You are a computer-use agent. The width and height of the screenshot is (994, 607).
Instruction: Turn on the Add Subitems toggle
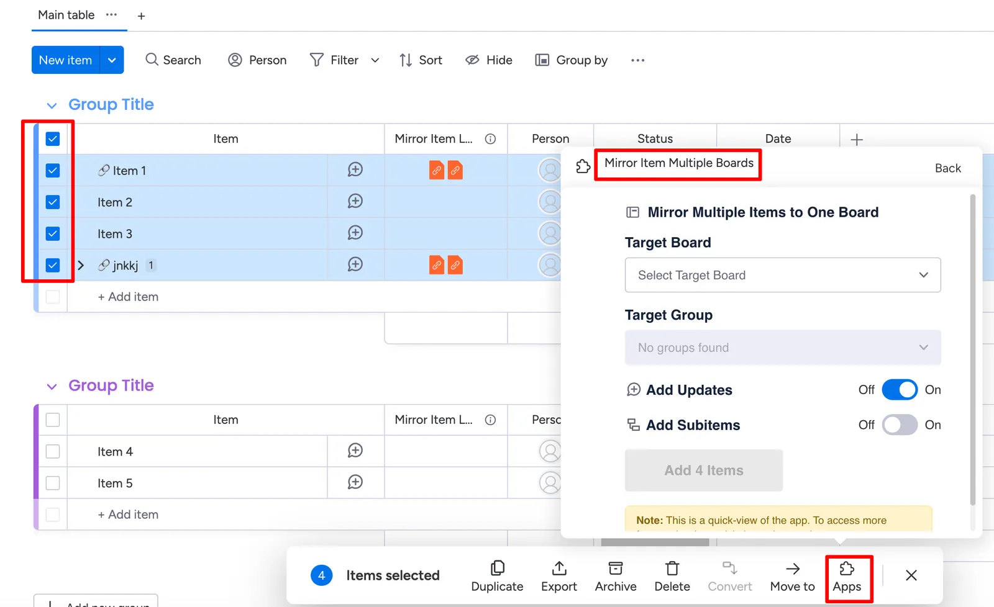900,425
